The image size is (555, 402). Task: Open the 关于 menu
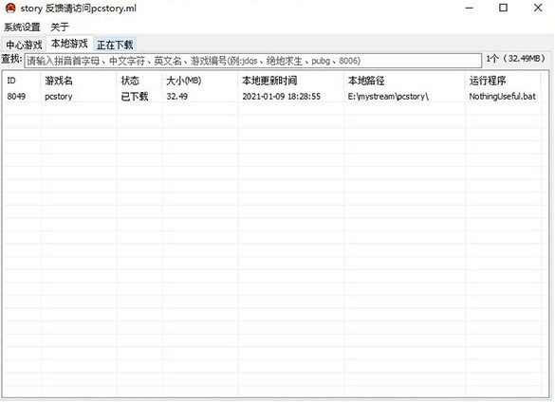[x=59, y=27]
